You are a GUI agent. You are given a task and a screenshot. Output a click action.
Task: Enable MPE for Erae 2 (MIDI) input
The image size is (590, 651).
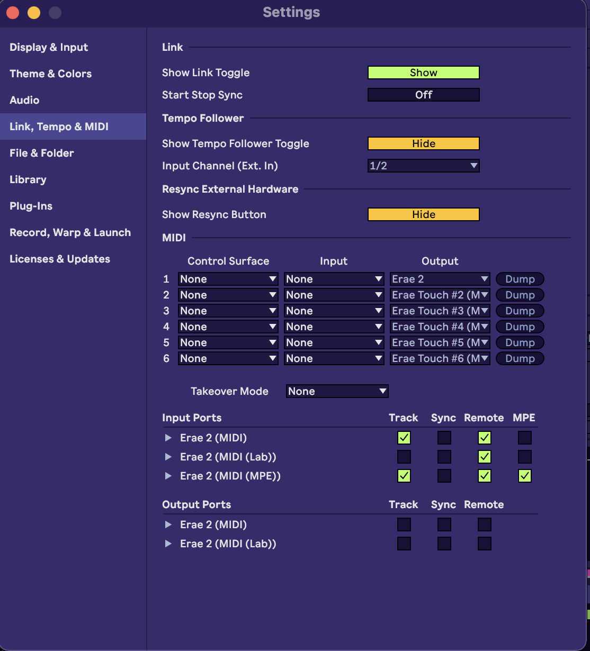tap(525, 438)
